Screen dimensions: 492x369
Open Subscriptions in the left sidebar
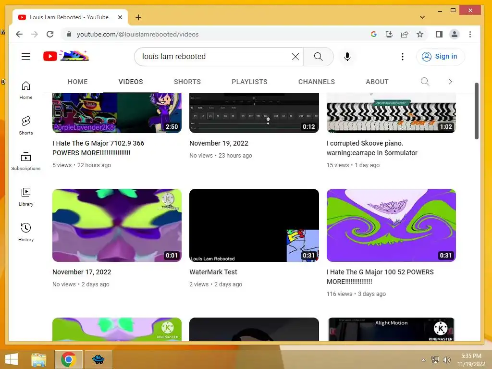26,161
